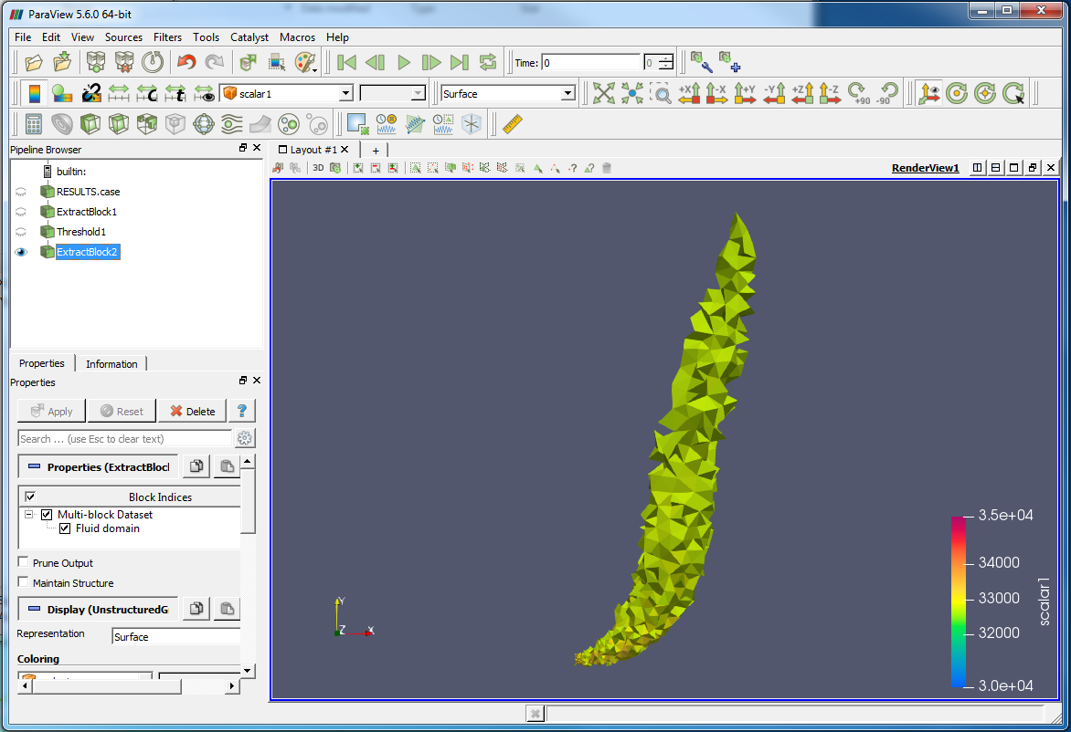Screen dimensions: 1071x732
Task: Check the Maintain Structure option
Action: pyautogui.click(x=24, y=582)
